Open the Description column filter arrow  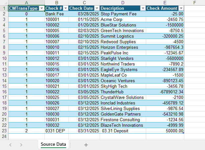[x=143, y=8]
